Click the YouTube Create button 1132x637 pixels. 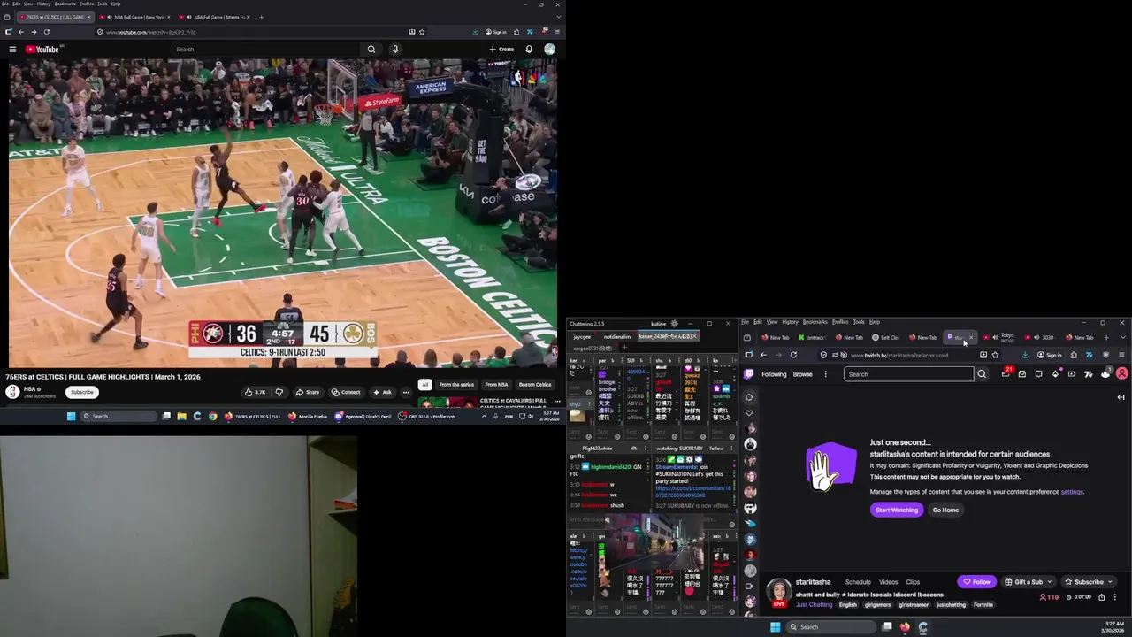(x=501, y=50)
